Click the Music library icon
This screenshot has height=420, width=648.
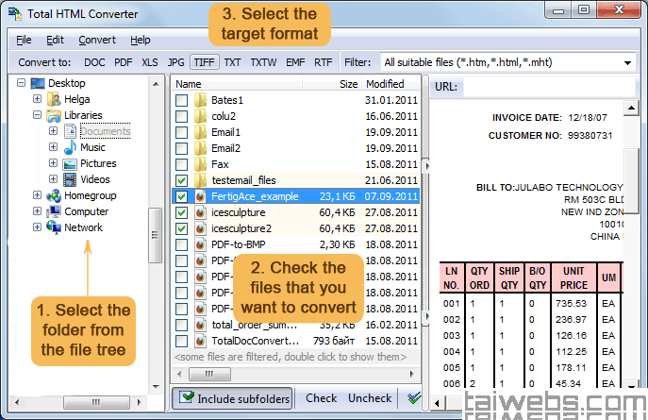pyautogui.click(x=71, y=147)
